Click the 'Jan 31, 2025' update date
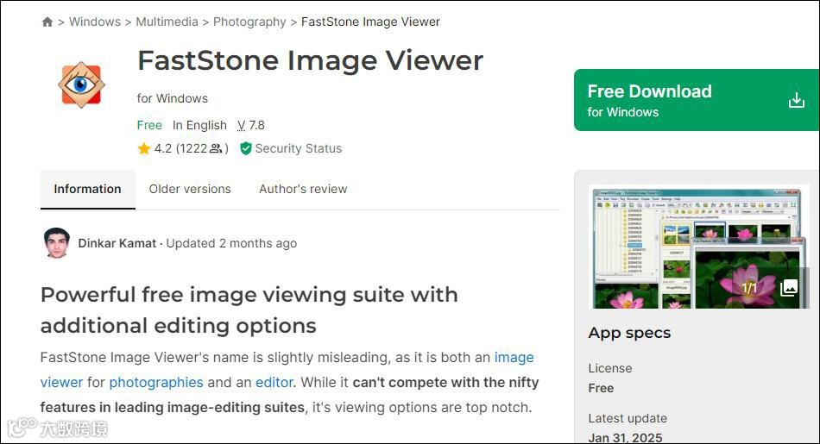This screenshot has height=444, width=820. click(x=625, y=438)
